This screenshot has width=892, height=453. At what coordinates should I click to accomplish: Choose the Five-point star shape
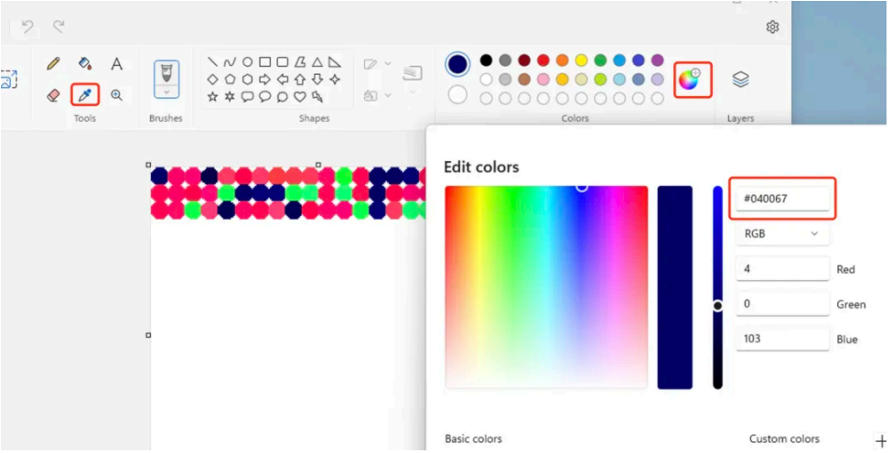(x=212, y=97)
